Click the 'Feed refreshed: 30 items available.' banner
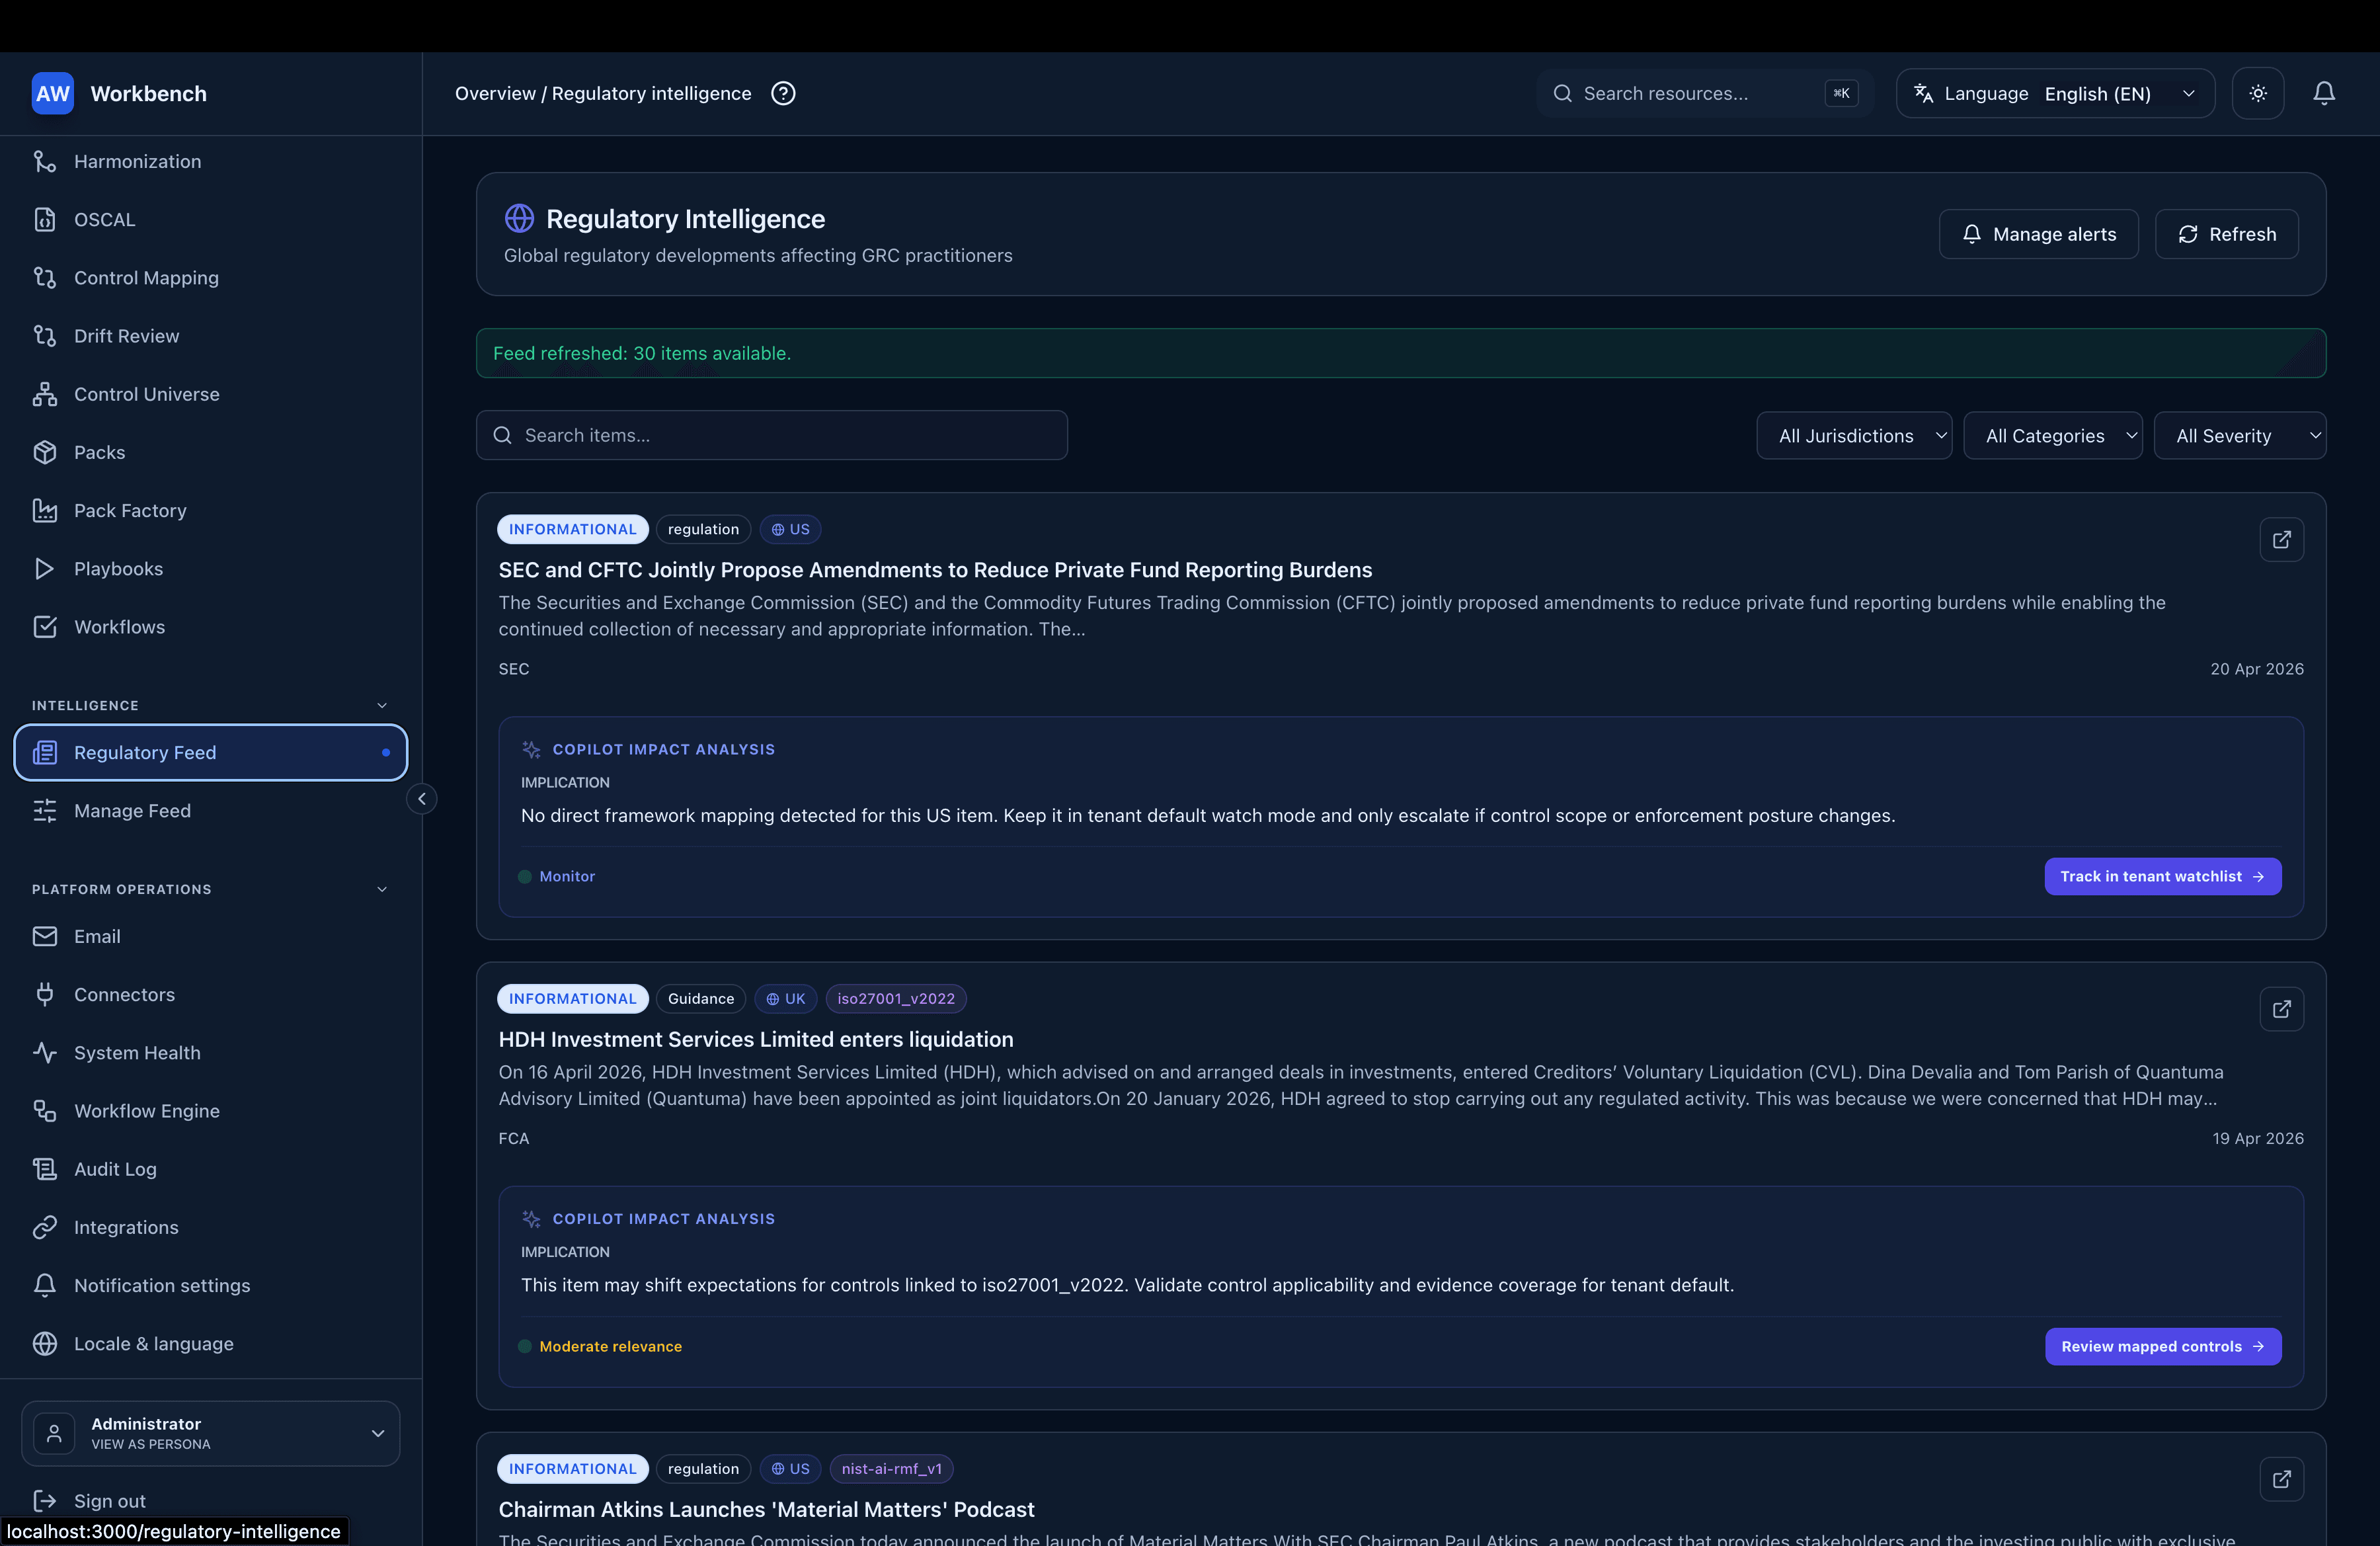This screenshot has height=1546, width=2380. (x=1400, y=353)
